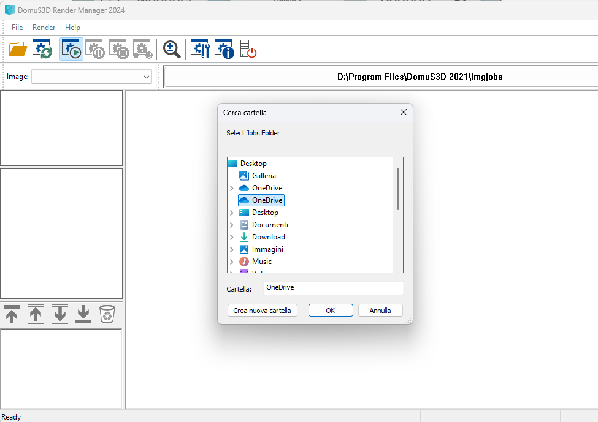598x422 pixels.
Task: Confirm folder selection with OK
Action: (x=331, y=310)
